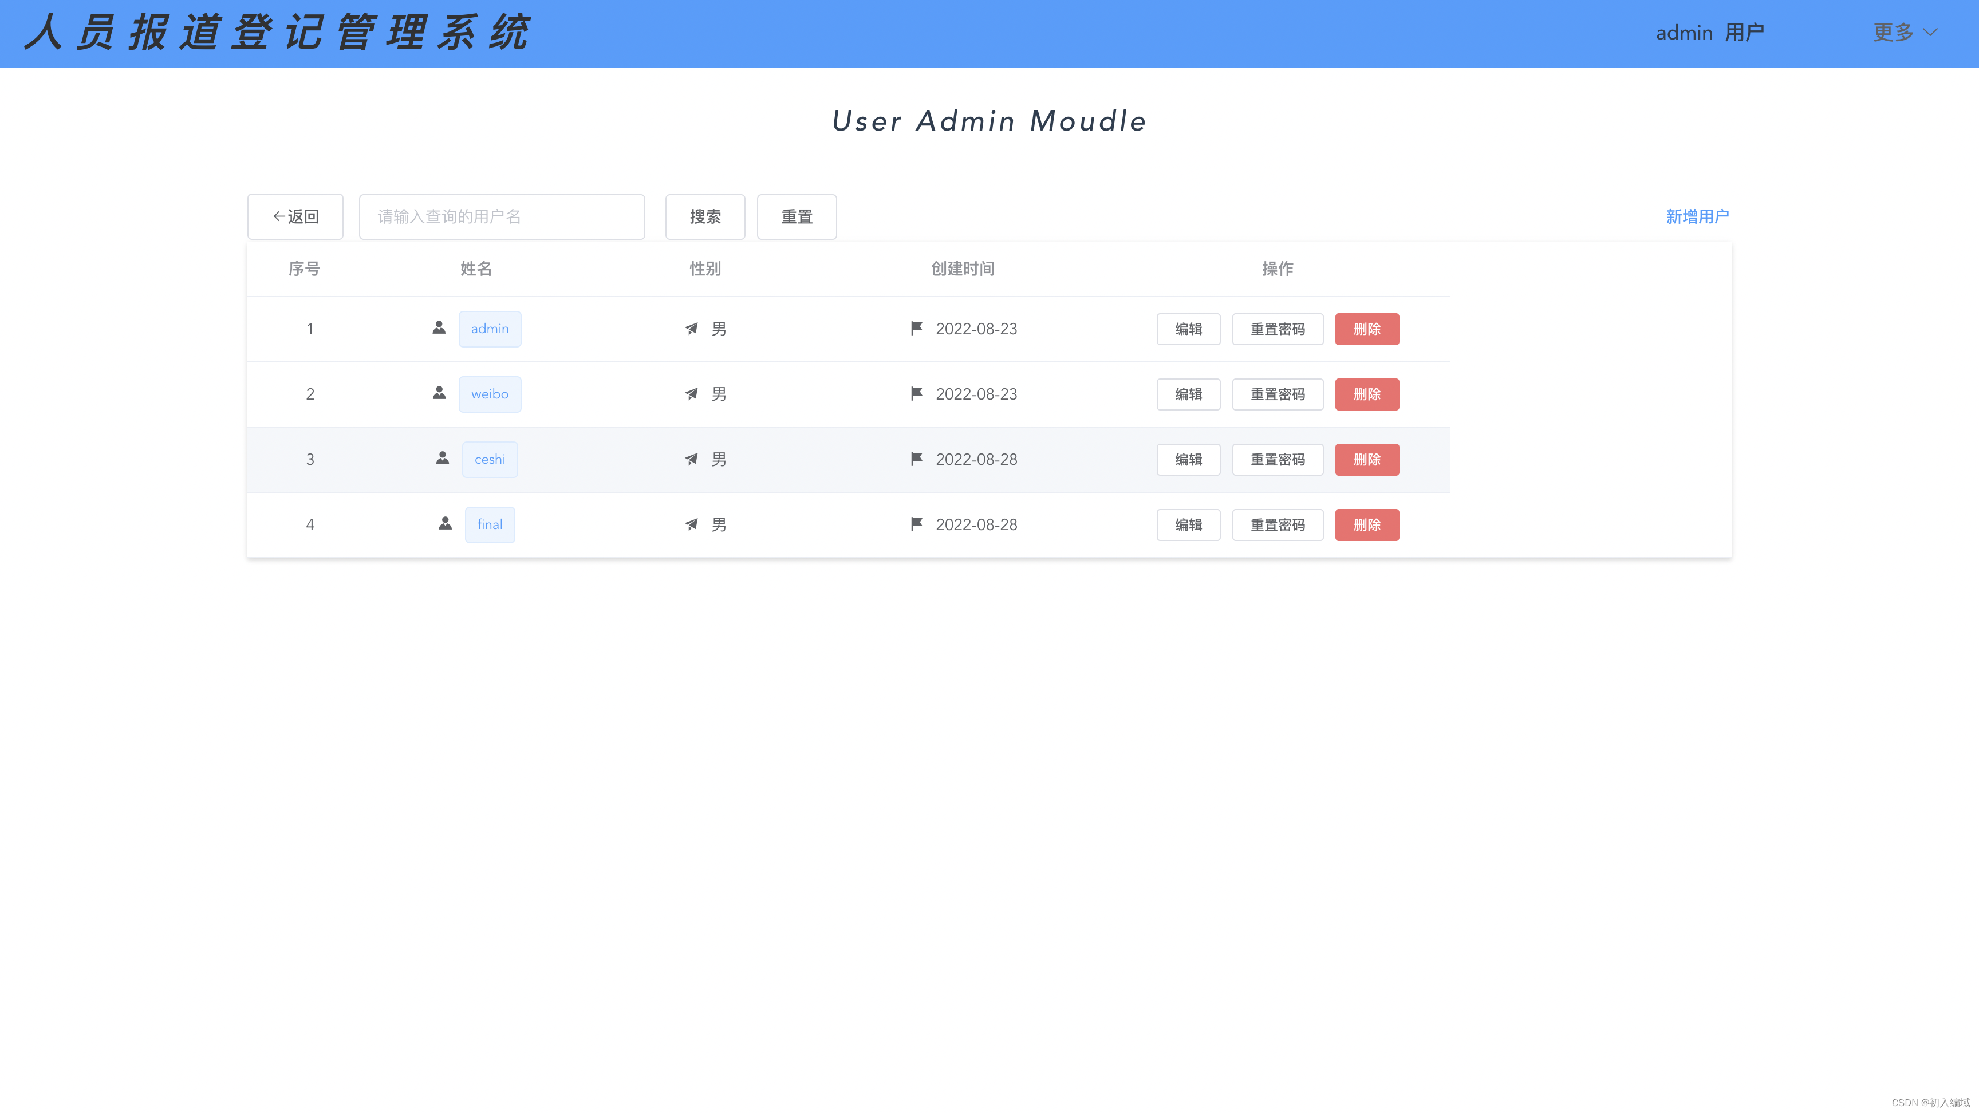Image resolution: width=1979 pixels, height=1113 pixels.
Task: Open the admin 用户 menu in header
Action: click(1709, 32)
